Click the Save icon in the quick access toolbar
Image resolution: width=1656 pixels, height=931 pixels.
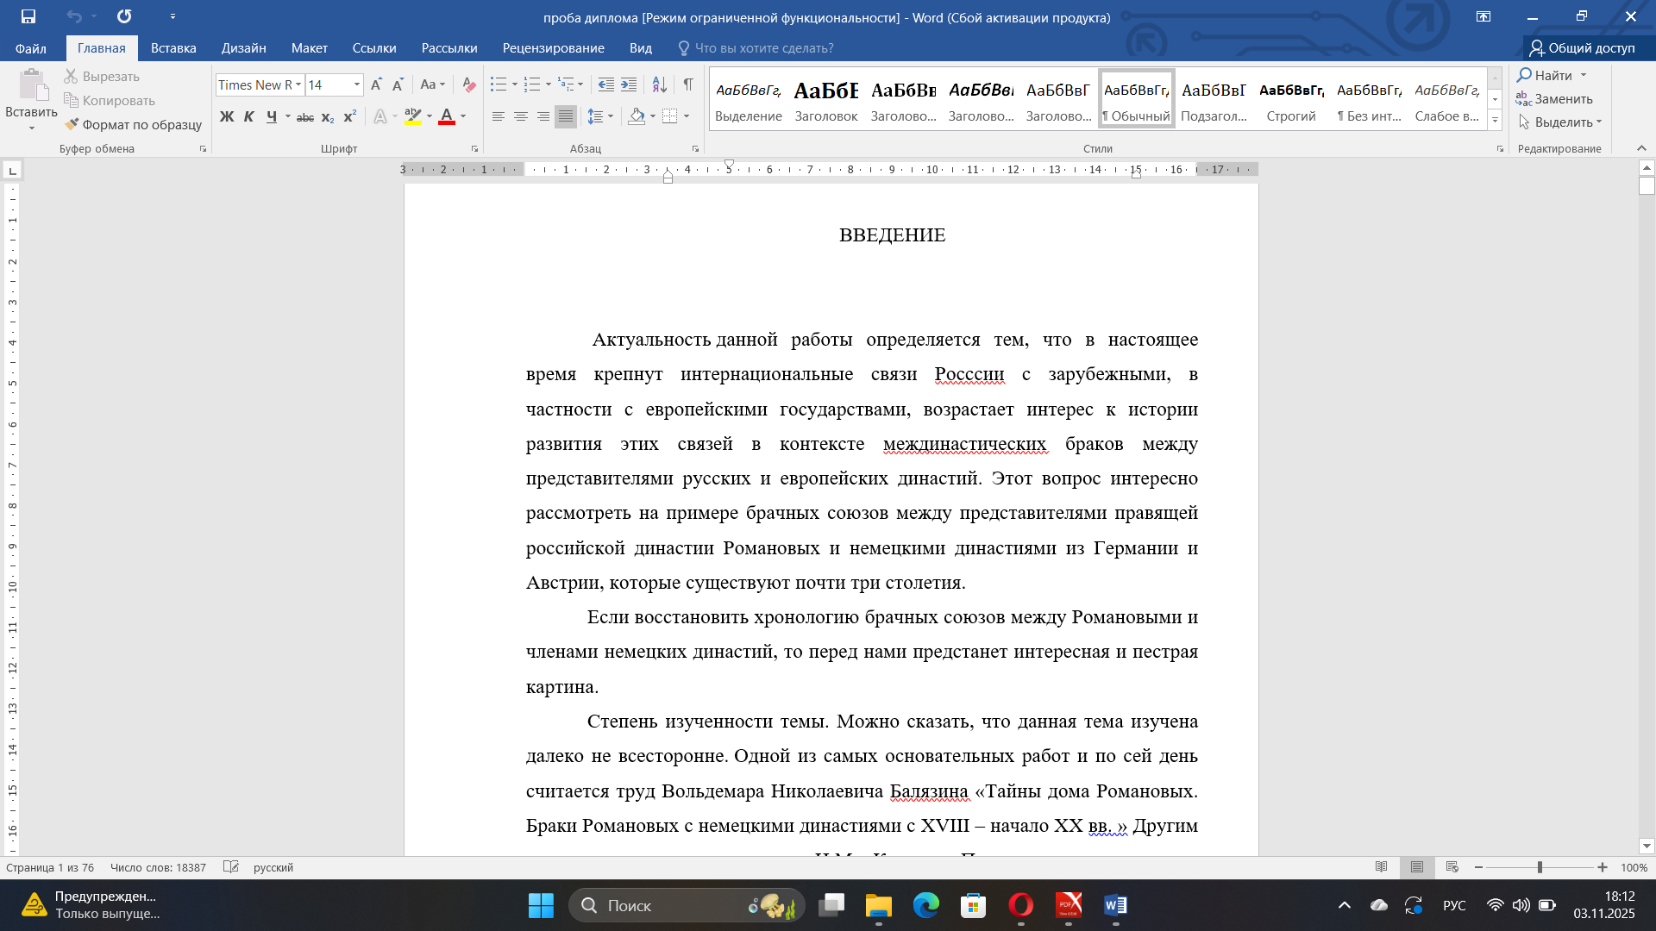click(28, 16)
